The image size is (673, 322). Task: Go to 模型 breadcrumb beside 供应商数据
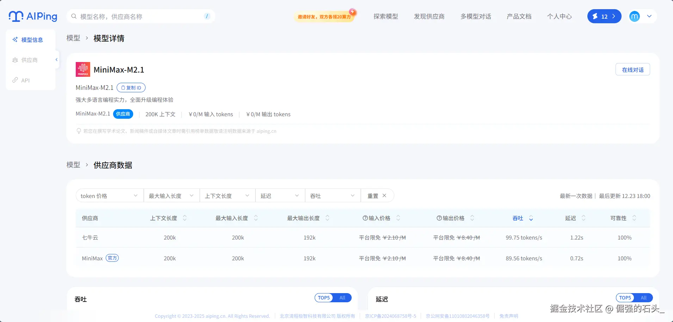tap(73, 165)
